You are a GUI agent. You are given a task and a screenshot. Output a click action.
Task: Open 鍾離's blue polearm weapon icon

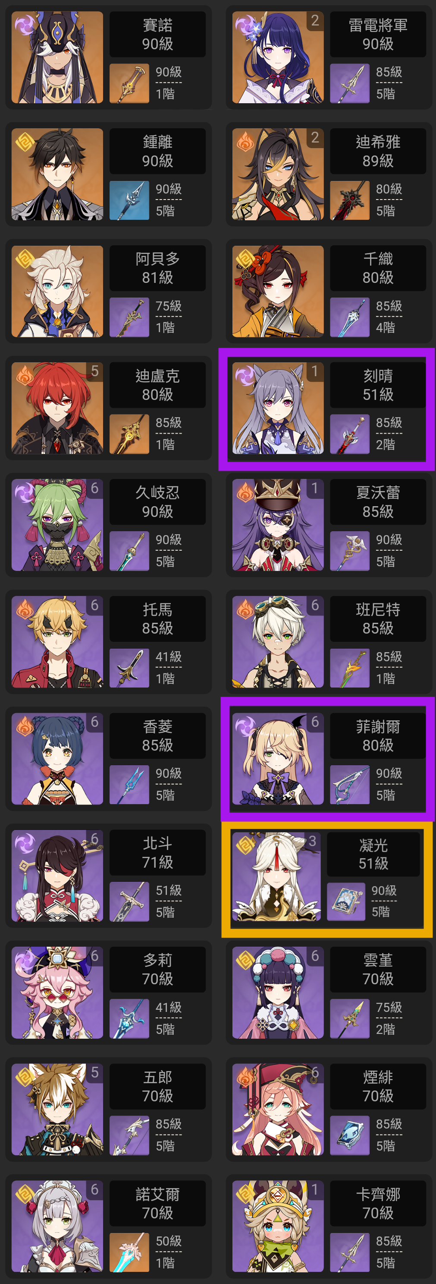[129, 200]
